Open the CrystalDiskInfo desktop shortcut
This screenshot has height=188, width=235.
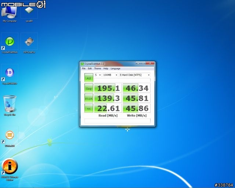tap(10, 75)
